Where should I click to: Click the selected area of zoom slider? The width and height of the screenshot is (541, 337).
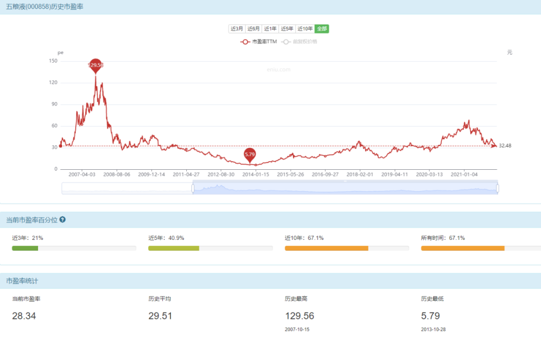[345, 188]
